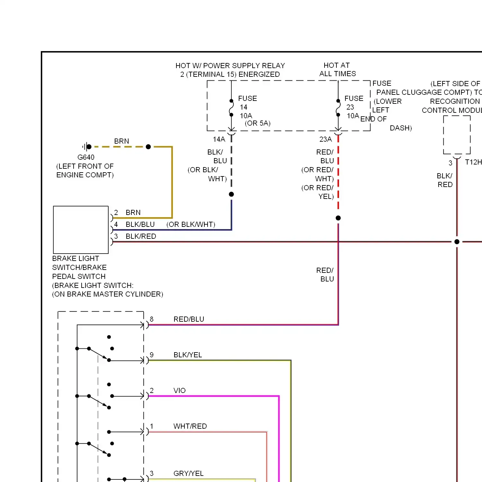Click the dashed control module box above T12H
This screenshot has height=482, width=482.
[457, 135]
